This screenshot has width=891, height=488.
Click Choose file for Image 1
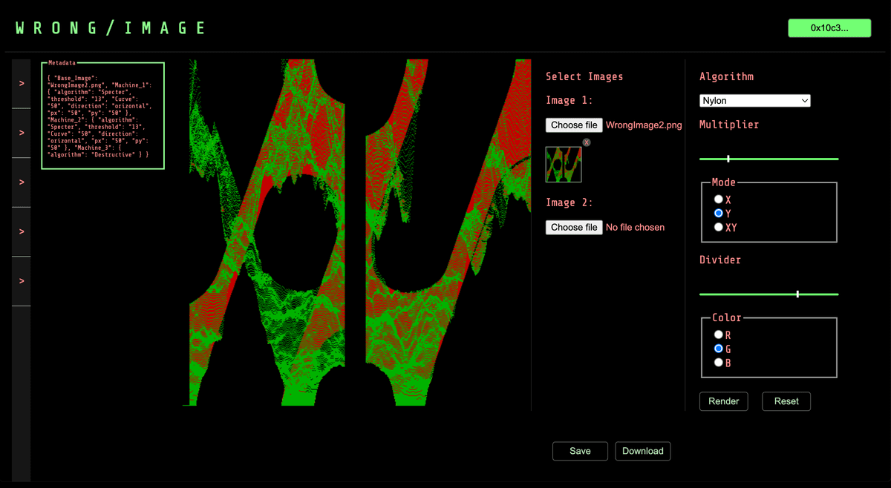click(574, 125)
